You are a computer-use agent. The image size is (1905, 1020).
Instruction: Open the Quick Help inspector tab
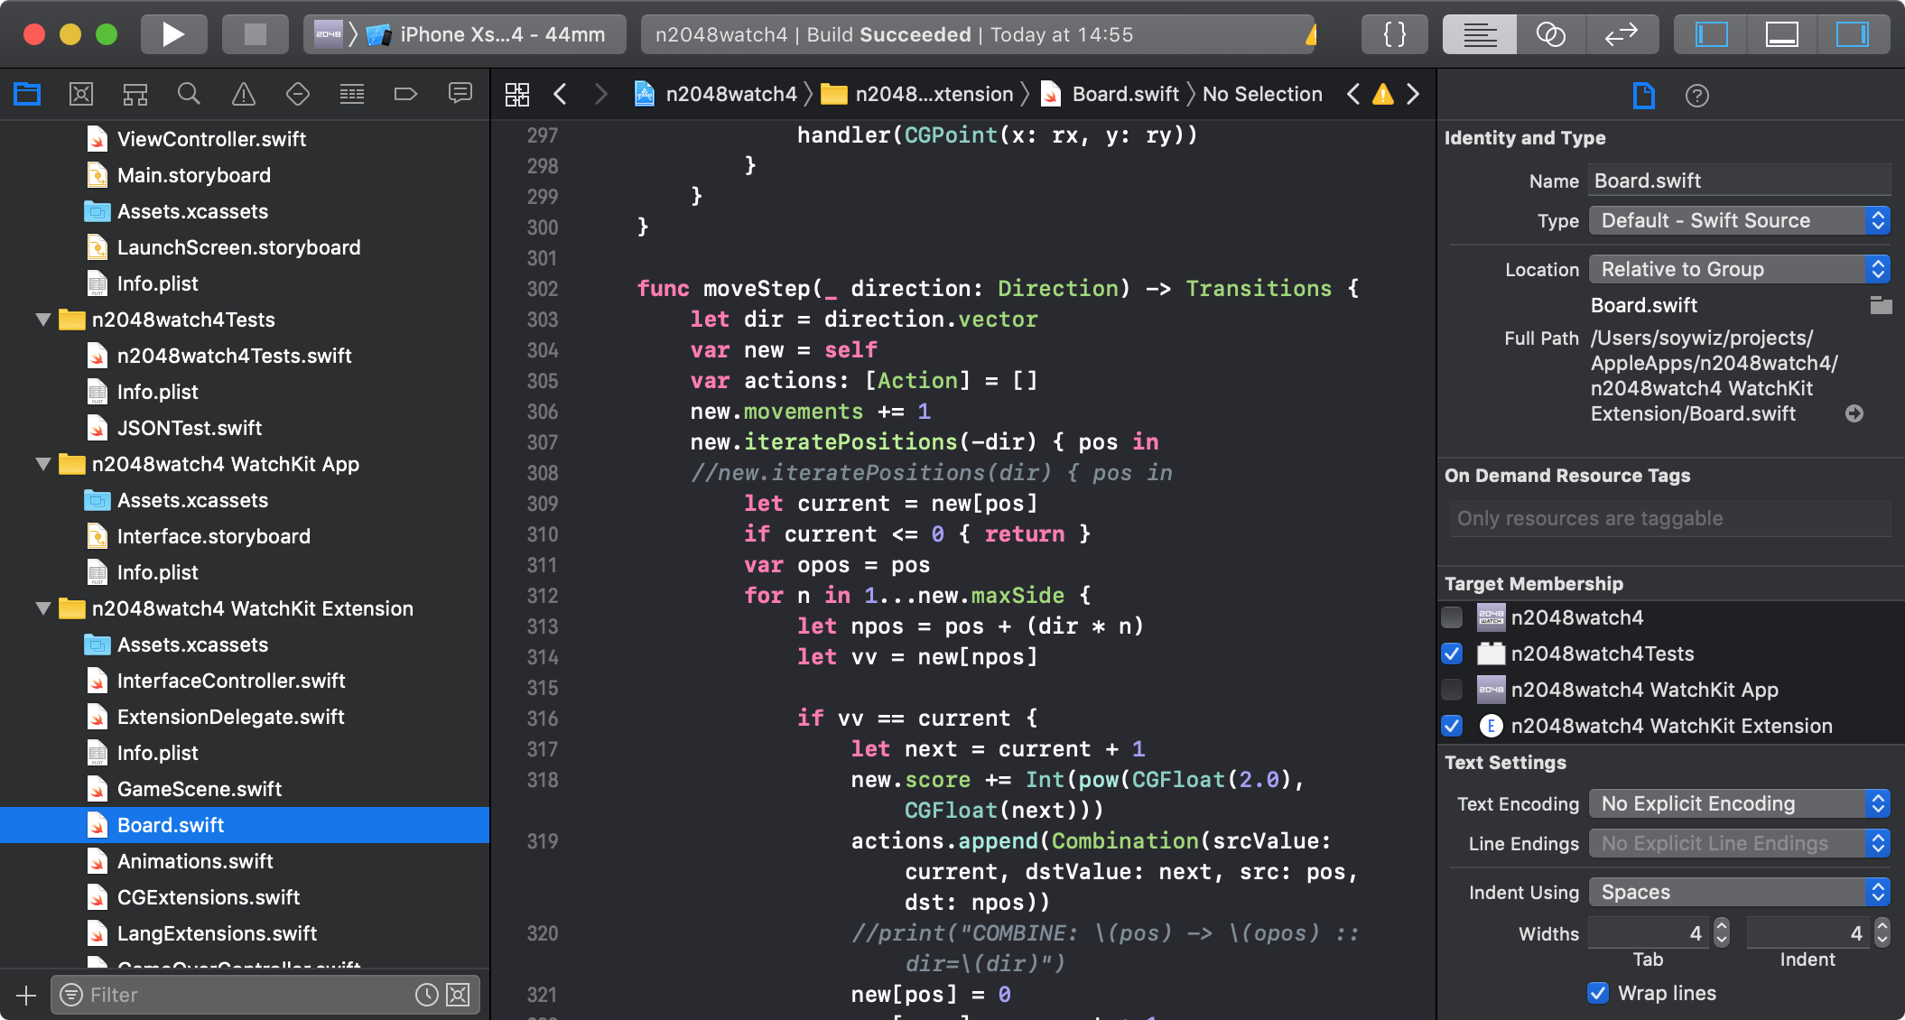[x=1696, y=96]
